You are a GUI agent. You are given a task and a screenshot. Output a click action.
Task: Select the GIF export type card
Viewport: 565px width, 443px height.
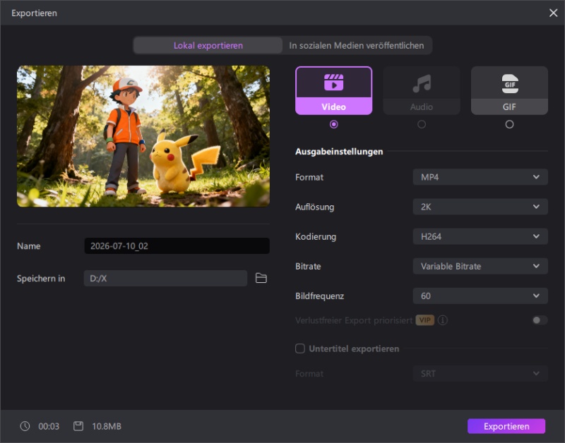[509, 91]
